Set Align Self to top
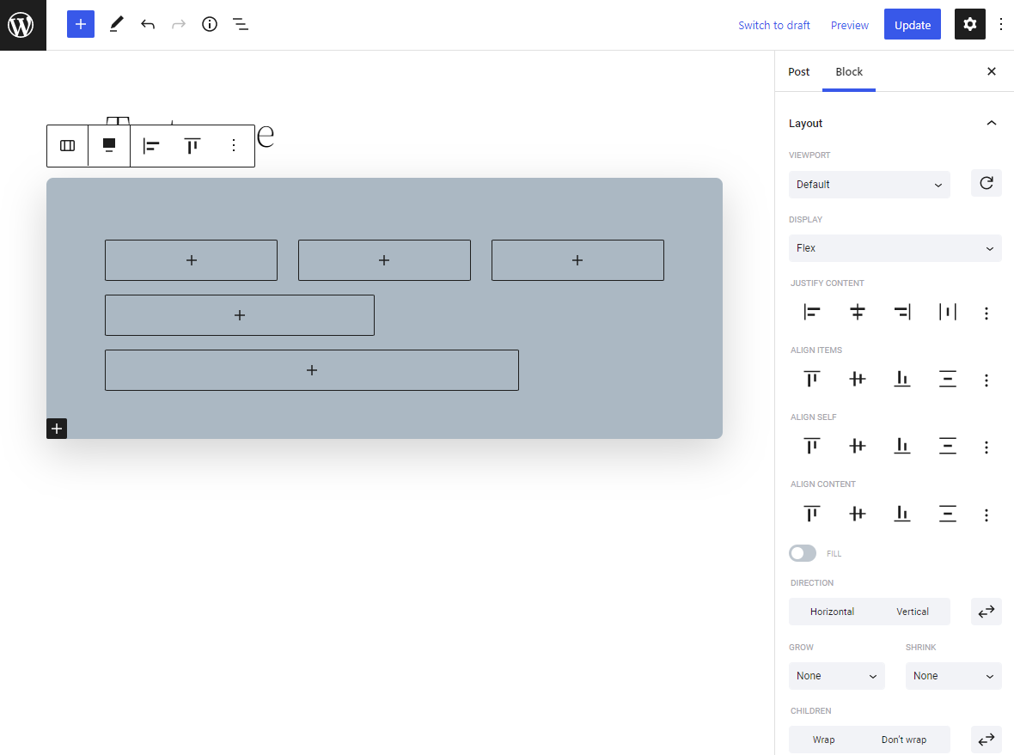This screenshot has height=755, width=1014. pos(811,446)
